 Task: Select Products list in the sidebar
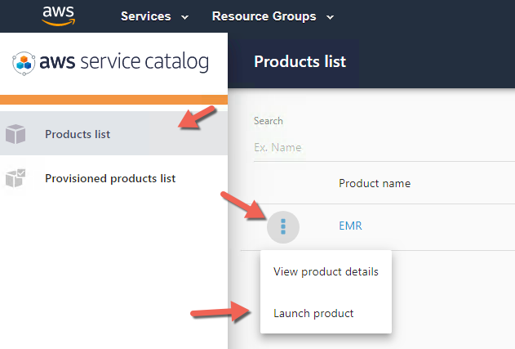click(113, 133)
